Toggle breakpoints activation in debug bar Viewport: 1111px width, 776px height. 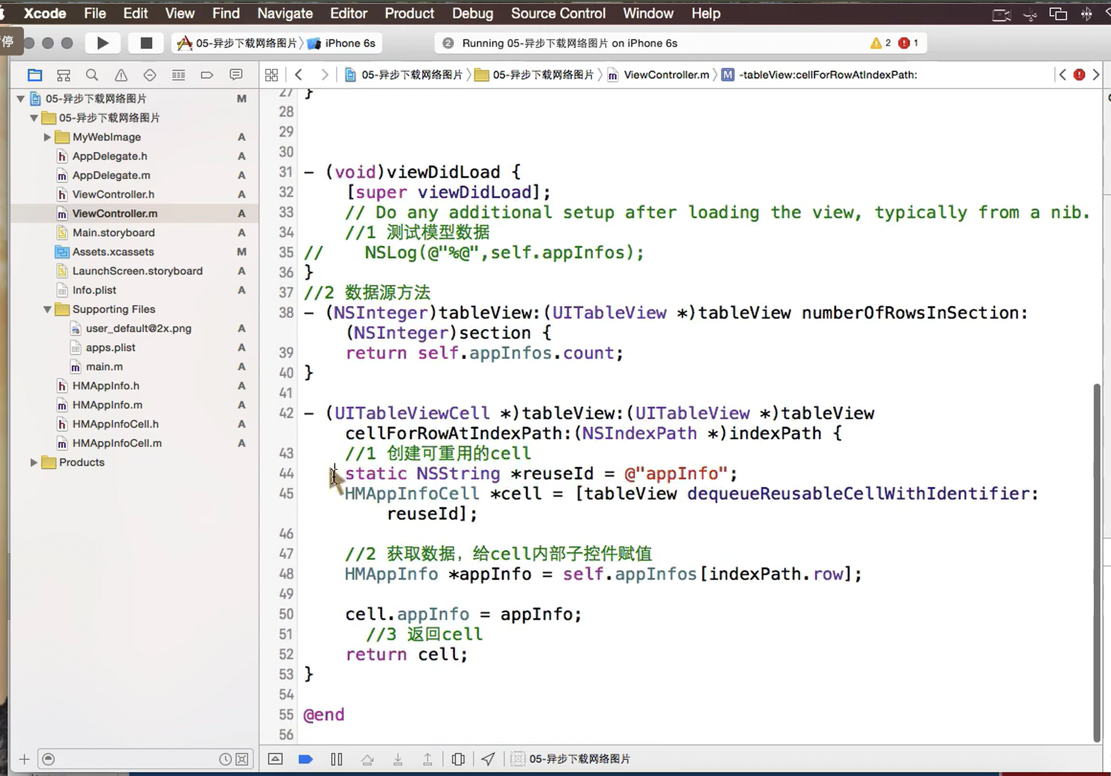306,759
